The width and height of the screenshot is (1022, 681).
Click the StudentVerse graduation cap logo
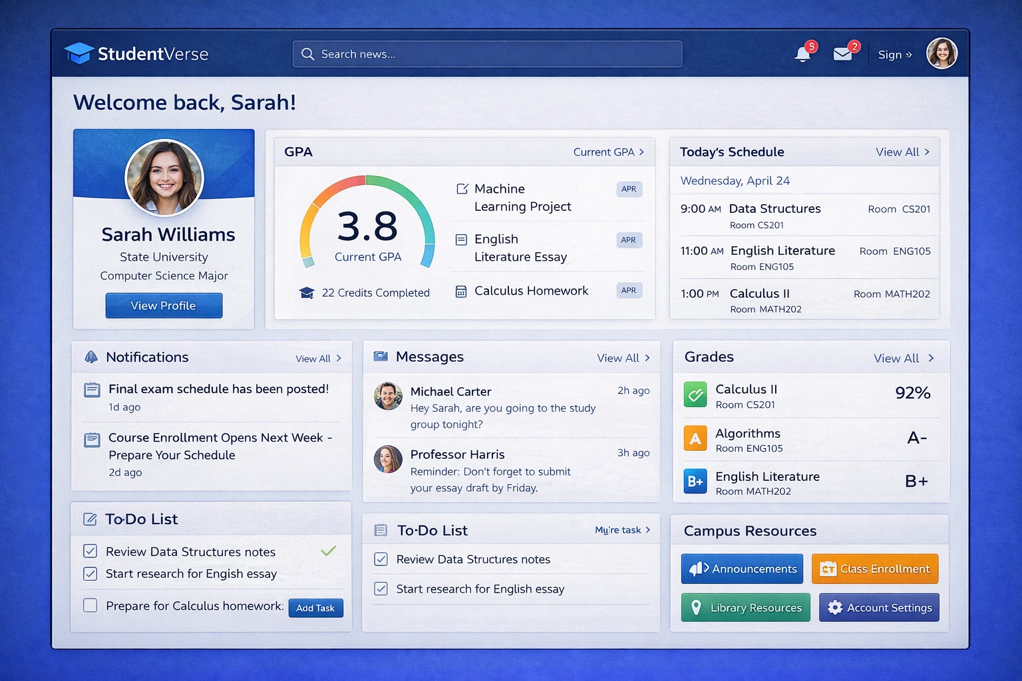click(79, 53)
